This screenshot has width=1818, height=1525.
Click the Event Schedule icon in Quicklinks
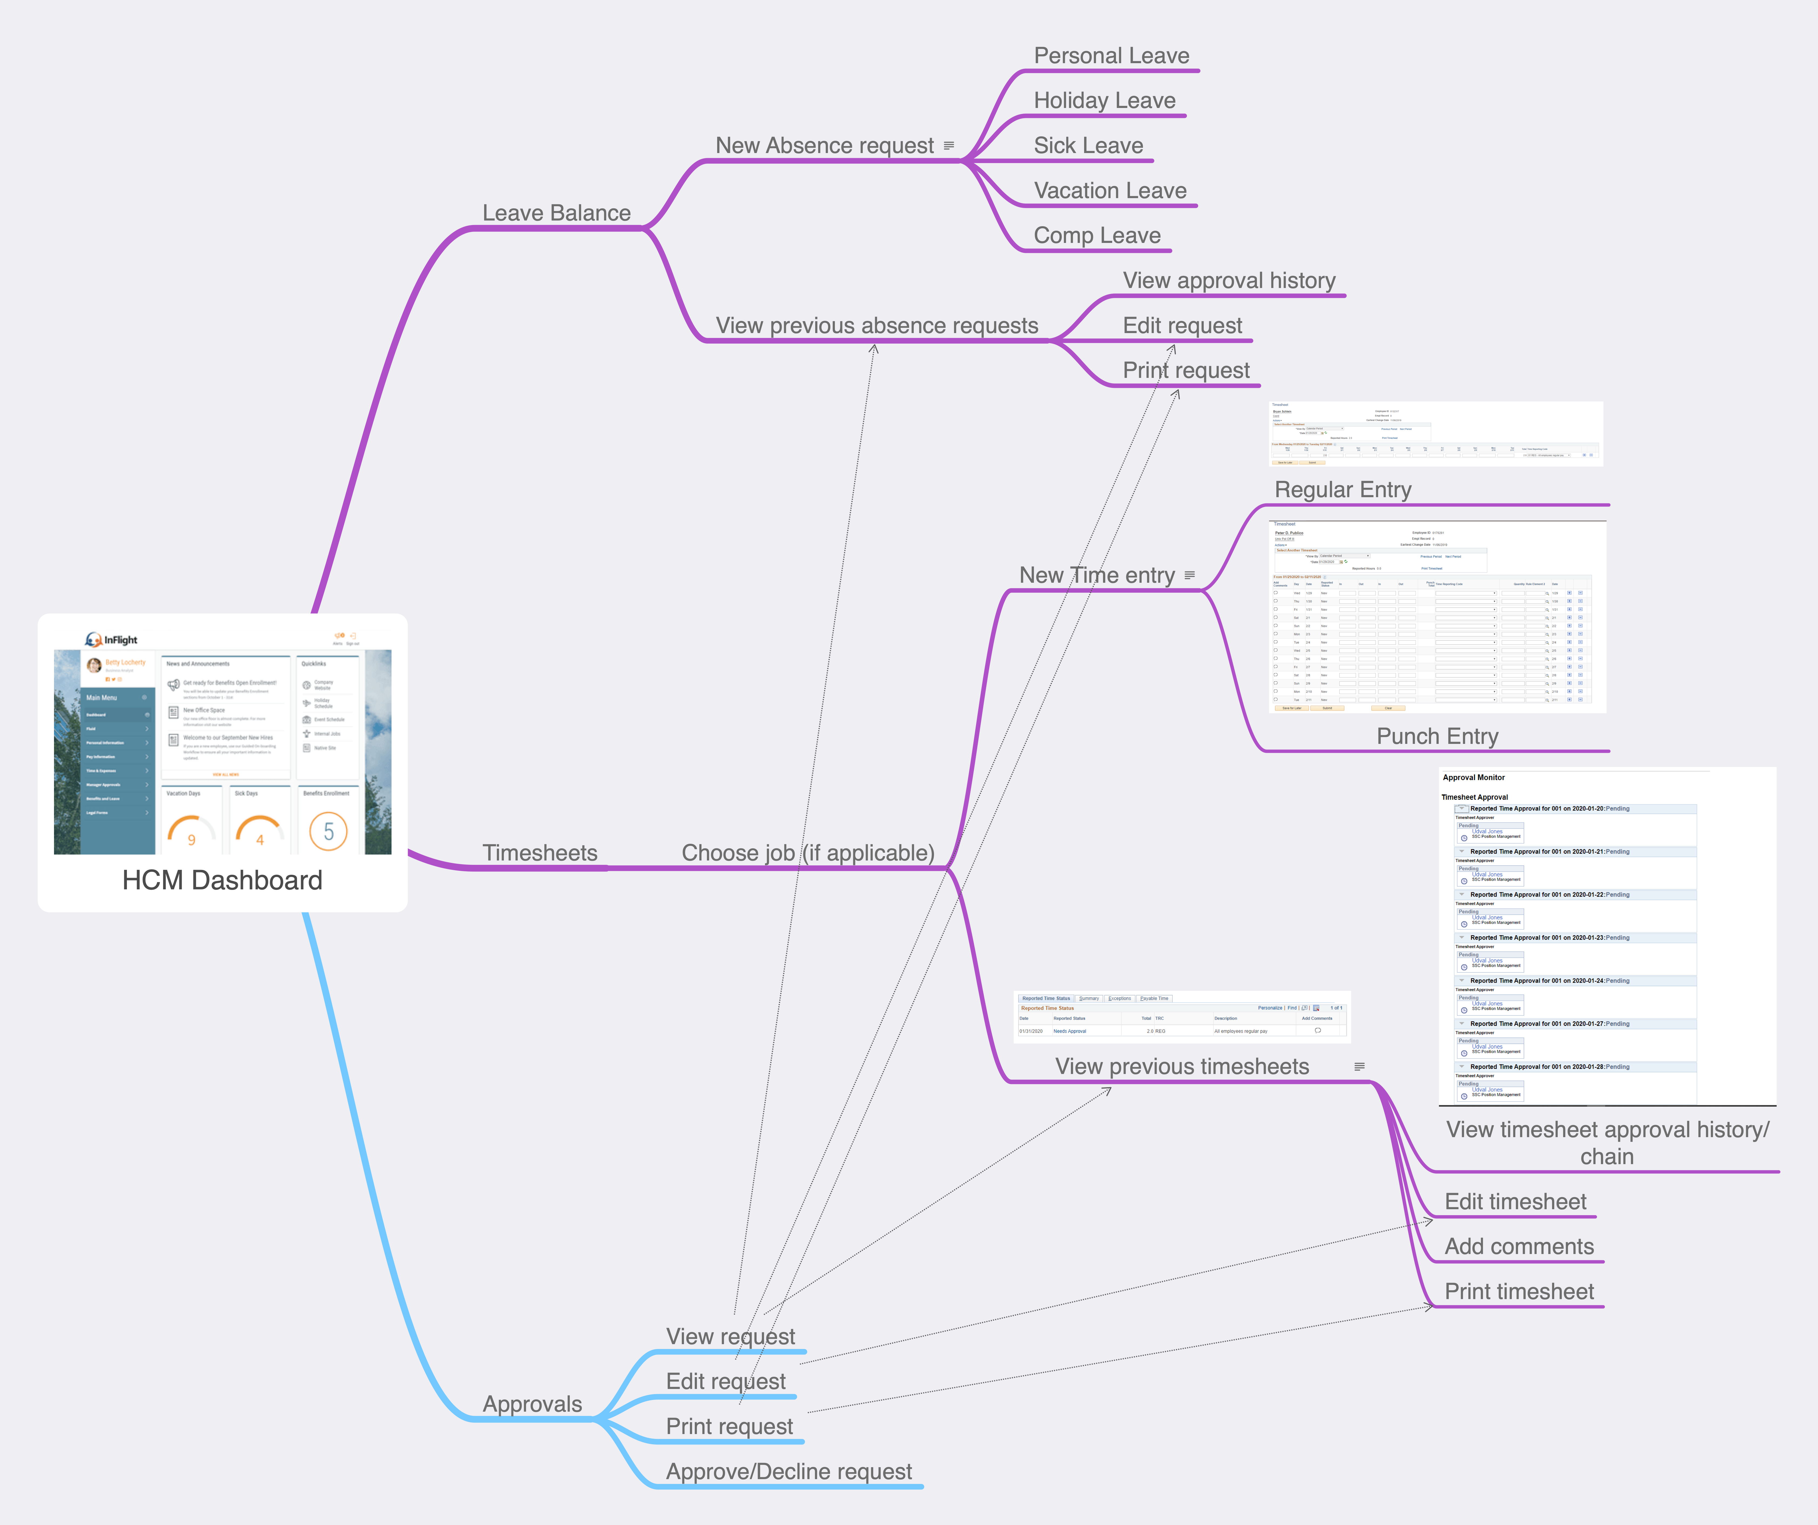coord(306,720)
